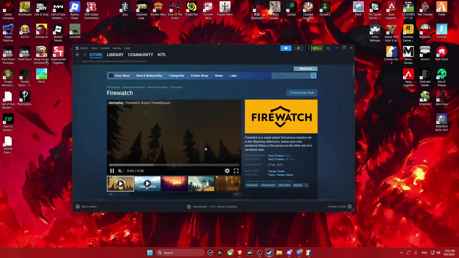Toggle fullscreen on the trailer player

[236, 171]
